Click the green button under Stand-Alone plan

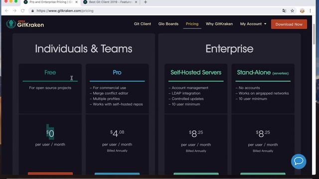(263, 174)
